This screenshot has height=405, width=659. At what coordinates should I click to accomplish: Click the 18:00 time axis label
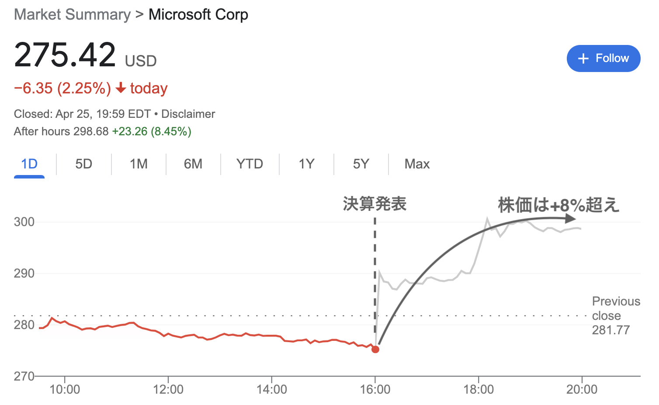pyautogui.click(x=479, y=389)
